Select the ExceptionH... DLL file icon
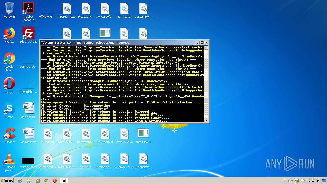The image size is (327, 184). coord(86,10)
